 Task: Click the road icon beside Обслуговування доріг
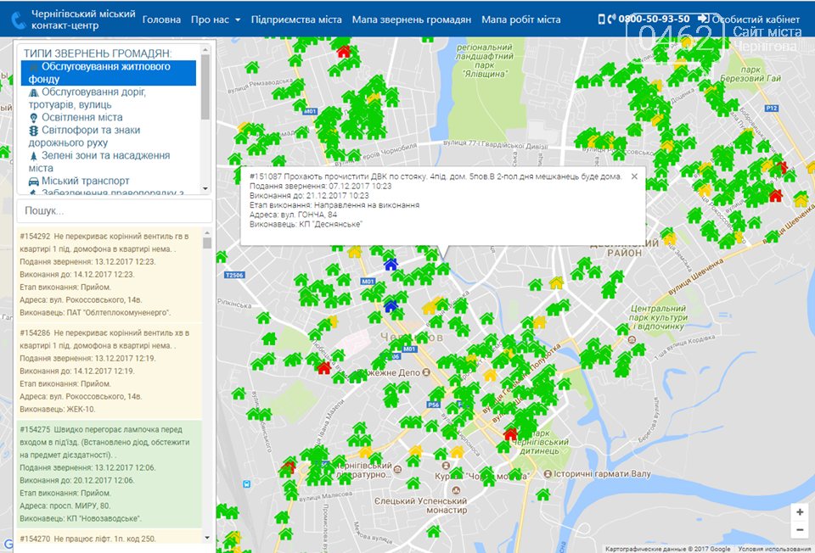[34, 92]
